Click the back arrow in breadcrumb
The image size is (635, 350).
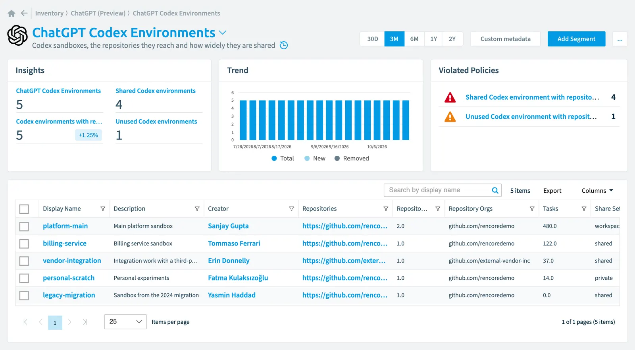(x=24, y=13)
